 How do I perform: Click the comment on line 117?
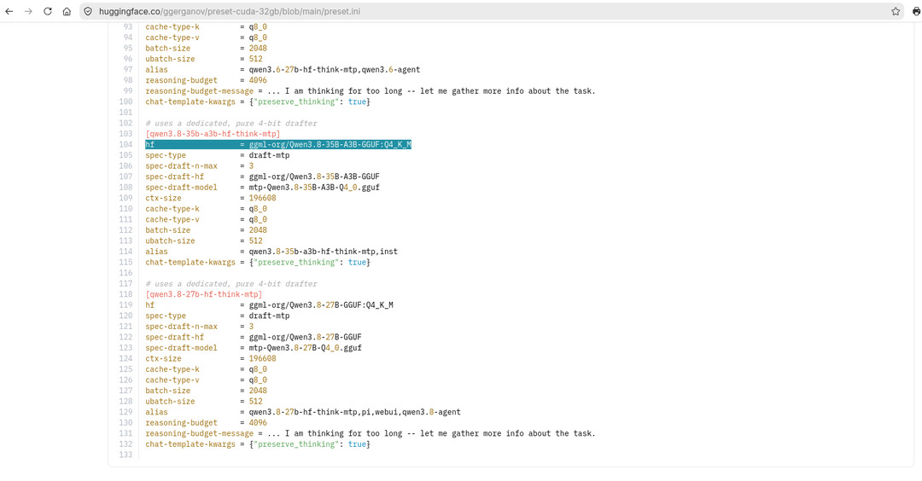(231, 284)
